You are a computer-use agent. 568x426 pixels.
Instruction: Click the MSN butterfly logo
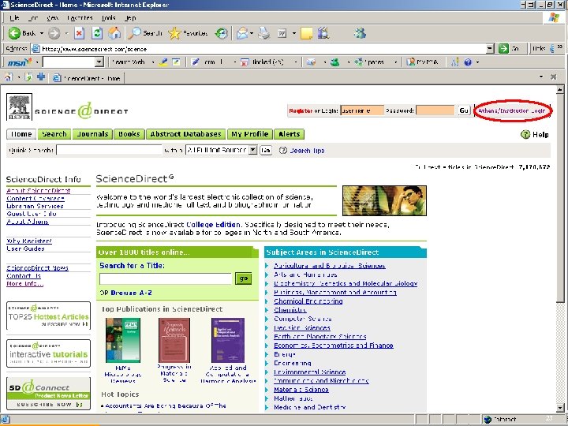(x=20, y=62)
